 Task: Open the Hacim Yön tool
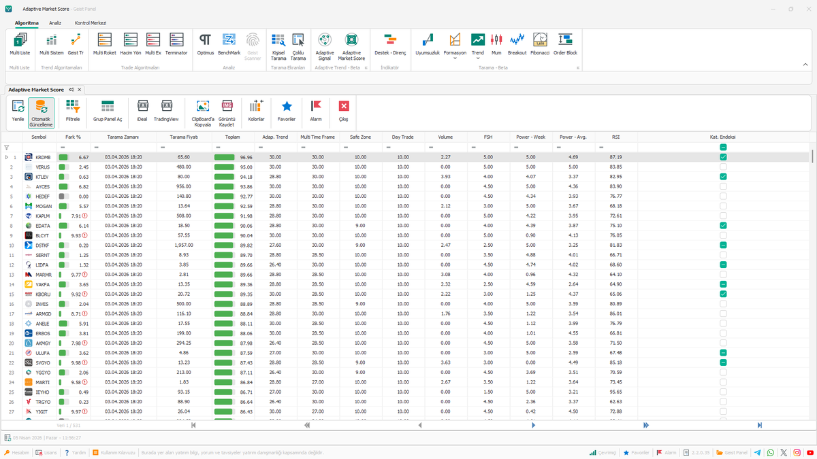tap(131, 44)
